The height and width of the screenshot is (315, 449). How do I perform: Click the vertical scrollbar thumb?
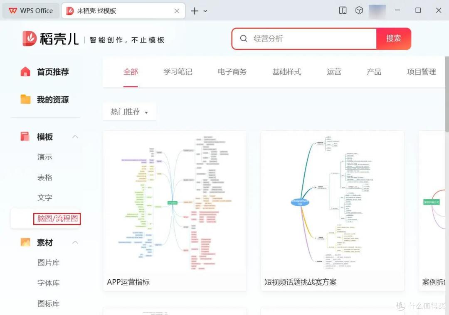447,94
